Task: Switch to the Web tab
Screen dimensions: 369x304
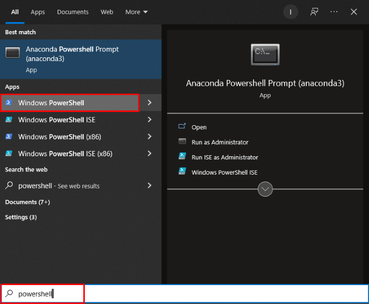Action: [107, 12]
